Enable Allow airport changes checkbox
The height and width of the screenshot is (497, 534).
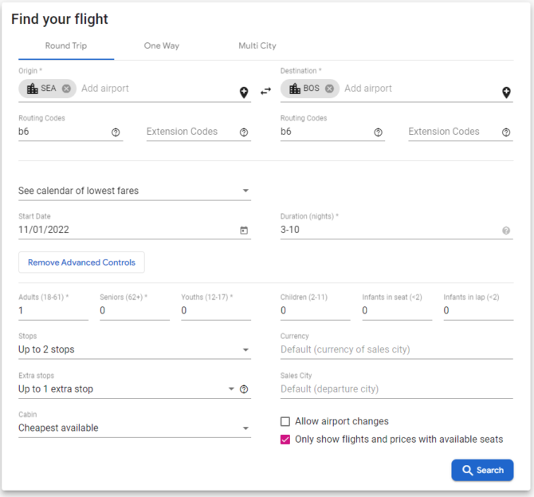click(285, 422)
